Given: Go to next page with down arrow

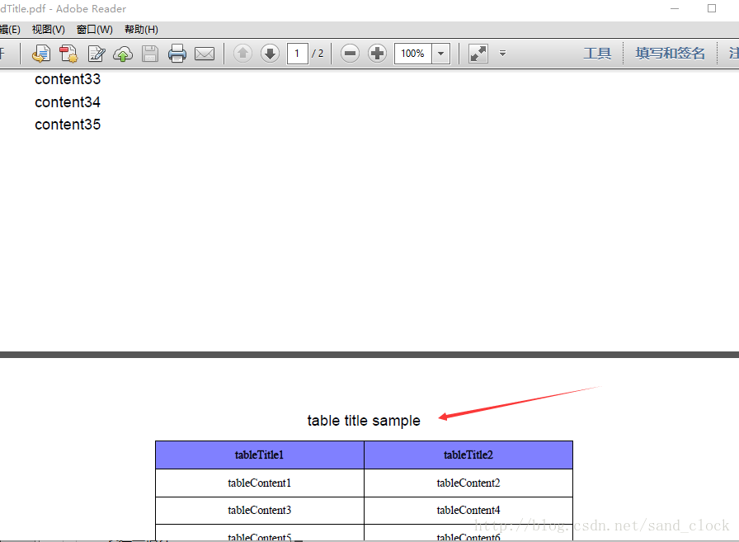Looking at the screenshot, I should point(270,54).
